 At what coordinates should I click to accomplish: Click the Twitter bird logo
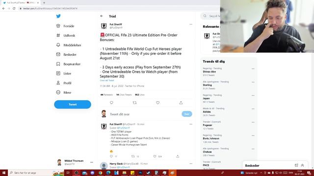(x=58, y=16)
